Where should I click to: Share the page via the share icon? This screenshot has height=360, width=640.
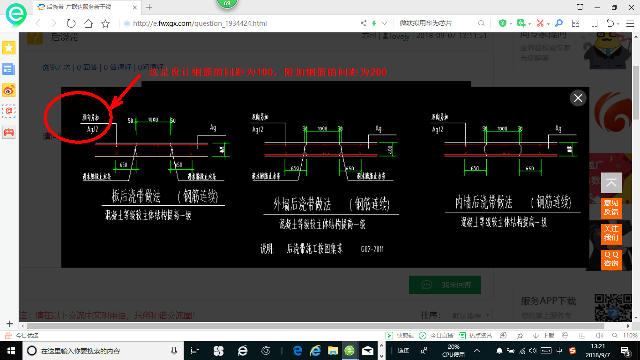[x=364, y=23]
